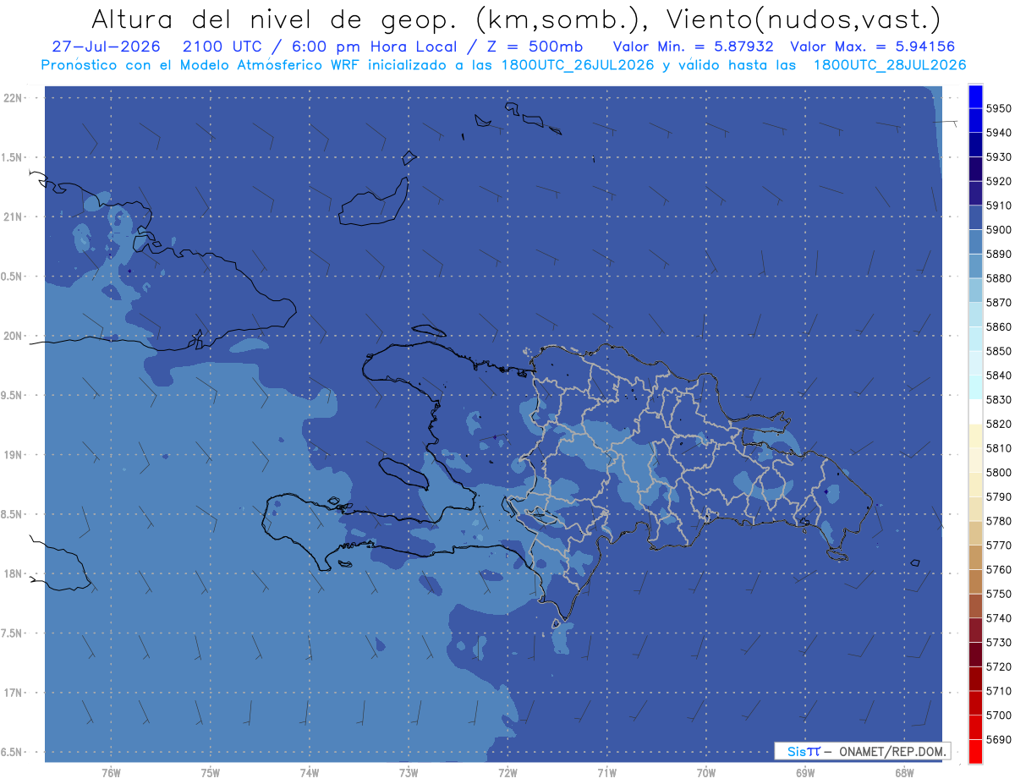Image resolution: width=1015 pixels, height=784 pixels.
Task: Click the 5950 value on color scale
Action: 999,108
